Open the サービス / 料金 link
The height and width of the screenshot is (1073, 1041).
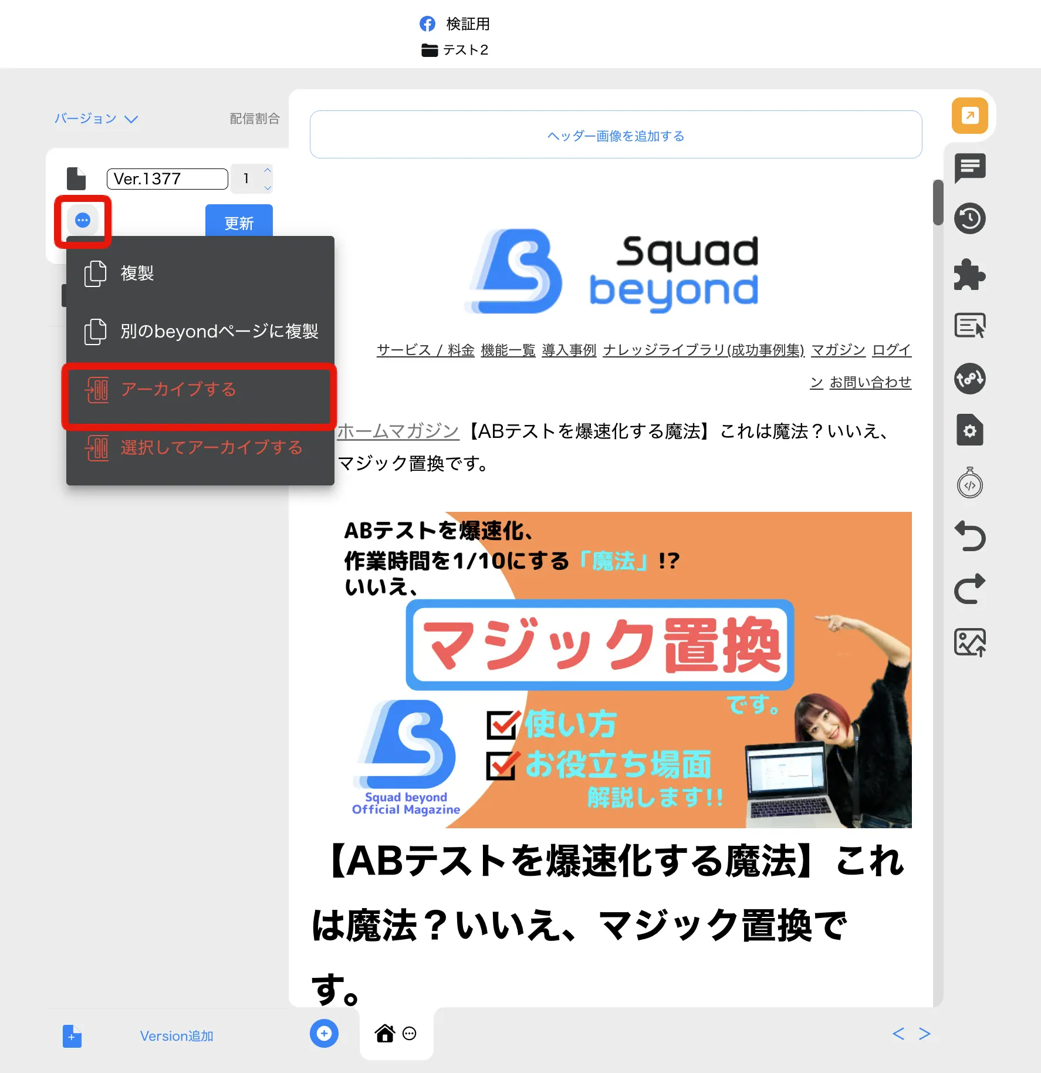pos(425,350)
